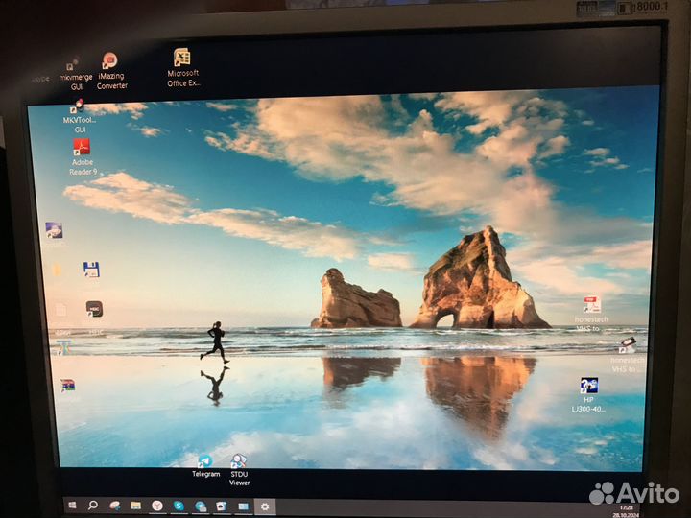Launch honestech VHS to DVD program icon

point(628,355)
